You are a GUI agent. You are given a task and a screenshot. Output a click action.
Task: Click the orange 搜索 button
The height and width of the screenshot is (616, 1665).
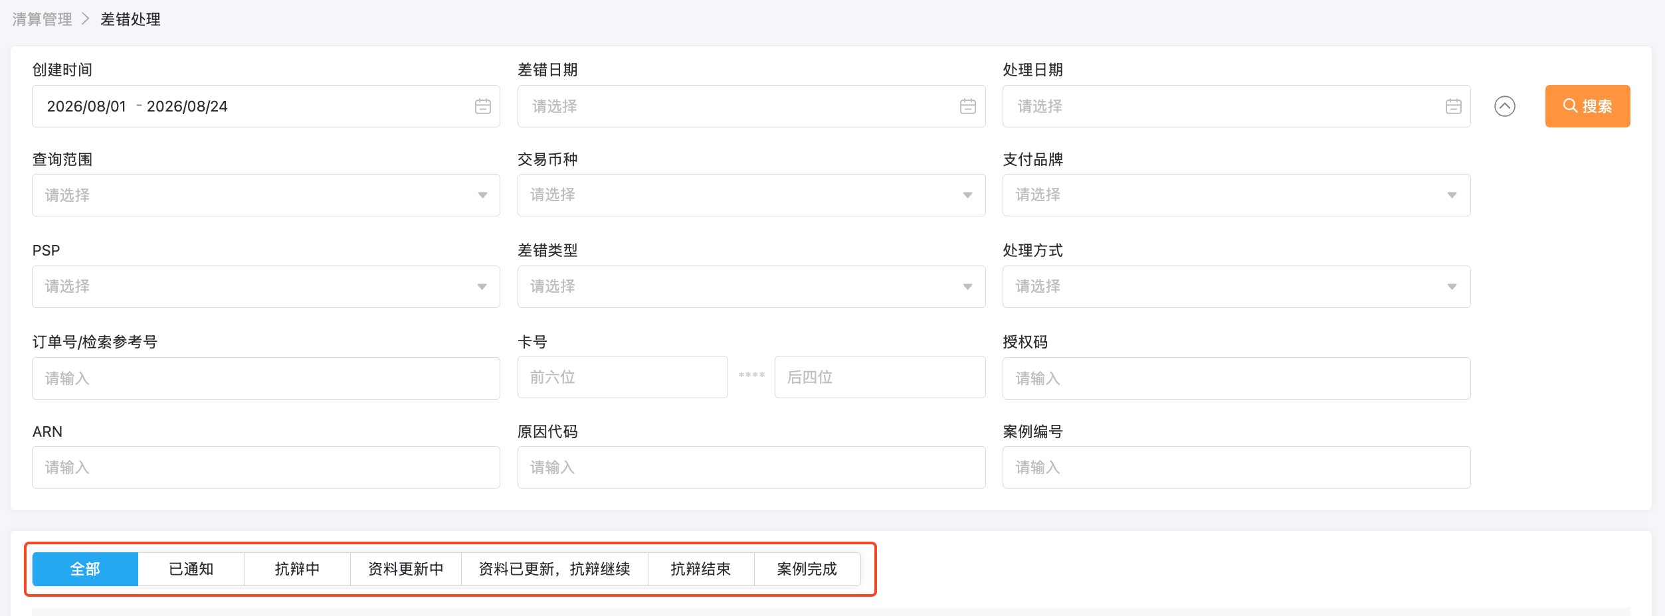1587,106
